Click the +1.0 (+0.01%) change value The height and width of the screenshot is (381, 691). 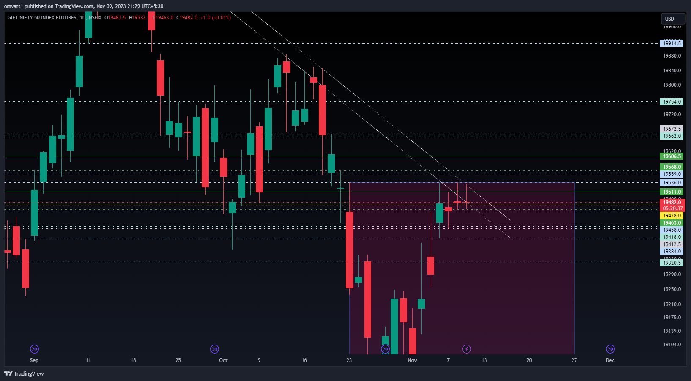coord(216,18)
